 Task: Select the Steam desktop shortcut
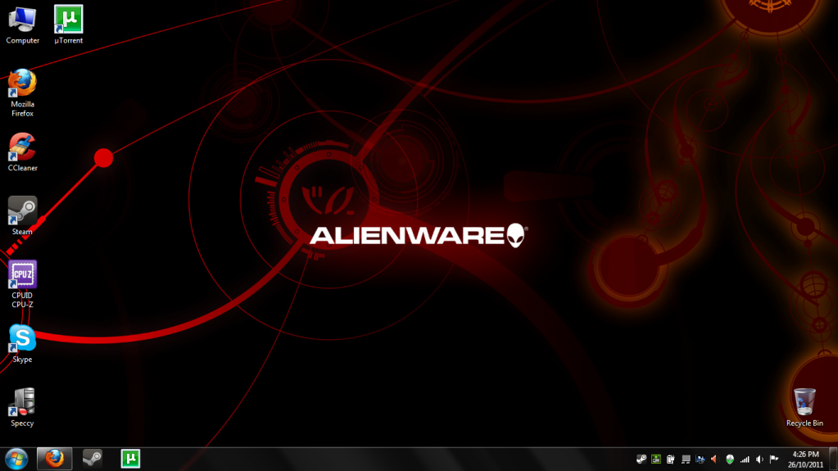click(22, 216)
